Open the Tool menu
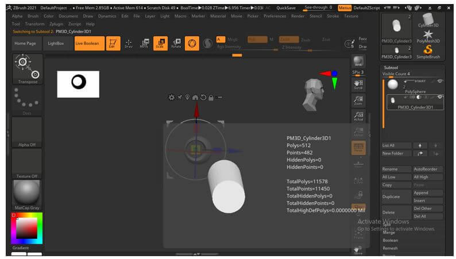Viewport: 456px width, 259px height. 16,24
